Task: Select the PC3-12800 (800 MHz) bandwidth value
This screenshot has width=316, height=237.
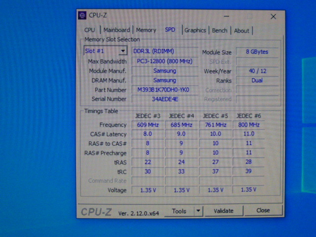Action: 164,61
